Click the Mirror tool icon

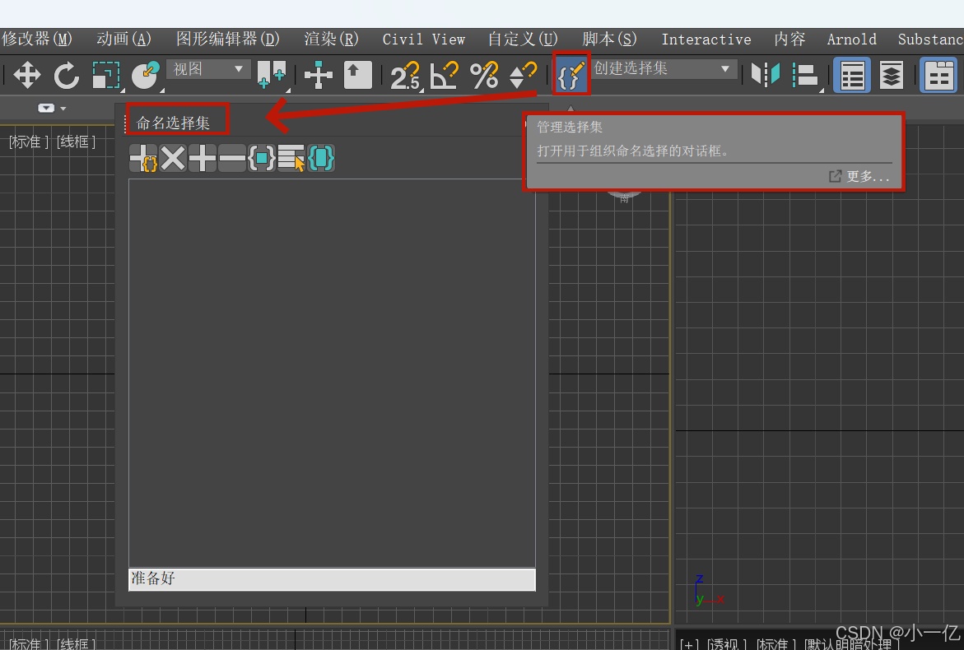pyautogui.click(x=766, y=75)
